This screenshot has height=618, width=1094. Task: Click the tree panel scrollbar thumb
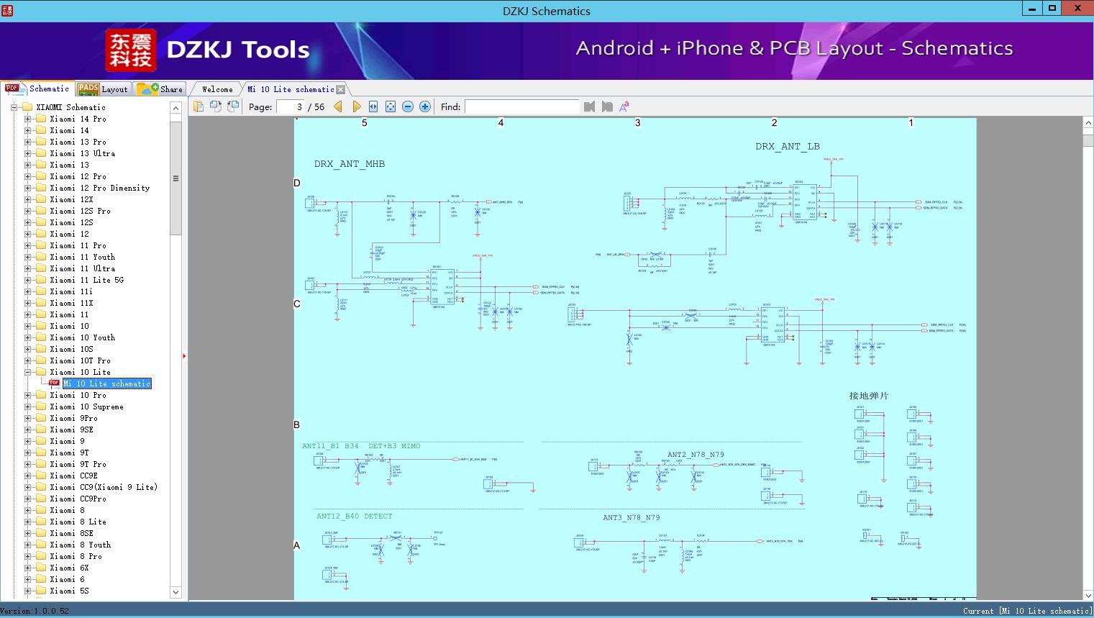point(176,178)
